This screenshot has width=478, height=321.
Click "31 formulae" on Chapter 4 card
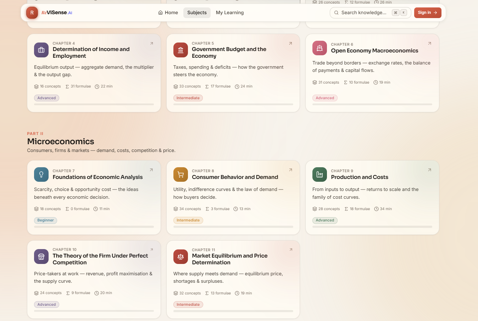(78, 86)
